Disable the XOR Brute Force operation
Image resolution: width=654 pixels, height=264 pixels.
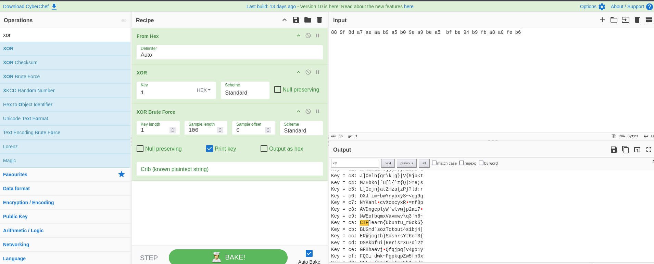308,111
